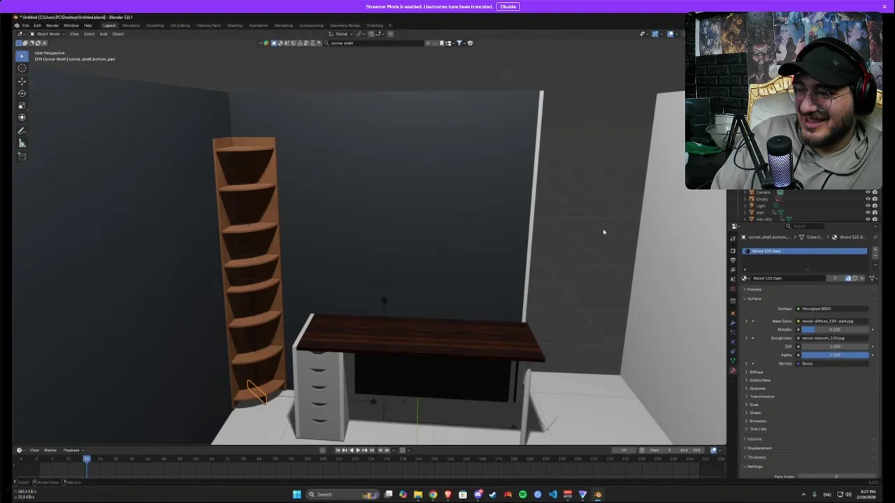The height and width of the screenshot is (503, 895).
Task: Click the Principled BSDF surface button
Action: [831, 309]
